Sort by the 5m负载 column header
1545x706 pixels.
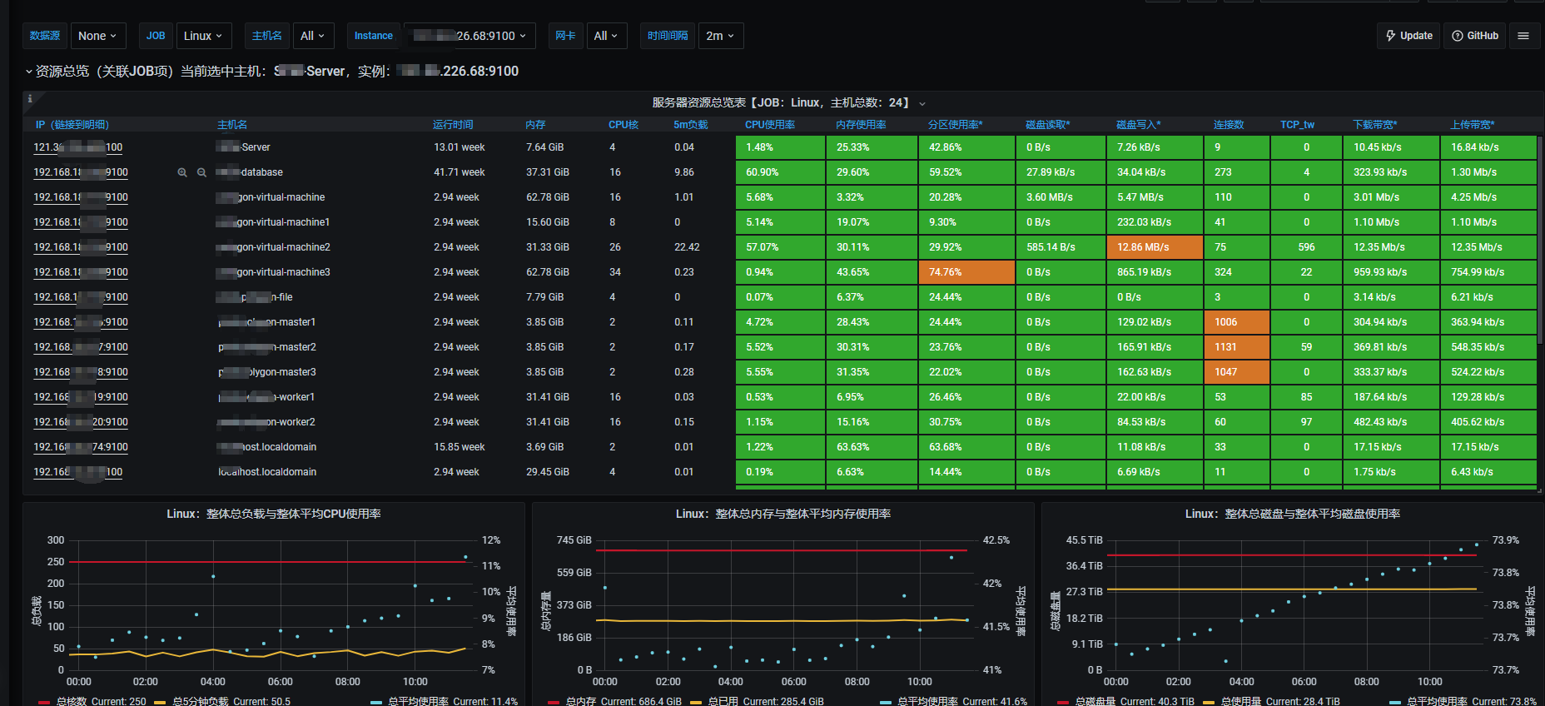click(x=691, y=125)
